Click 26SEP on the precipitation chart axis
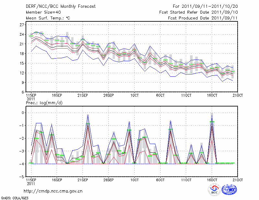The image size is (259, 200). click(108, 180)
